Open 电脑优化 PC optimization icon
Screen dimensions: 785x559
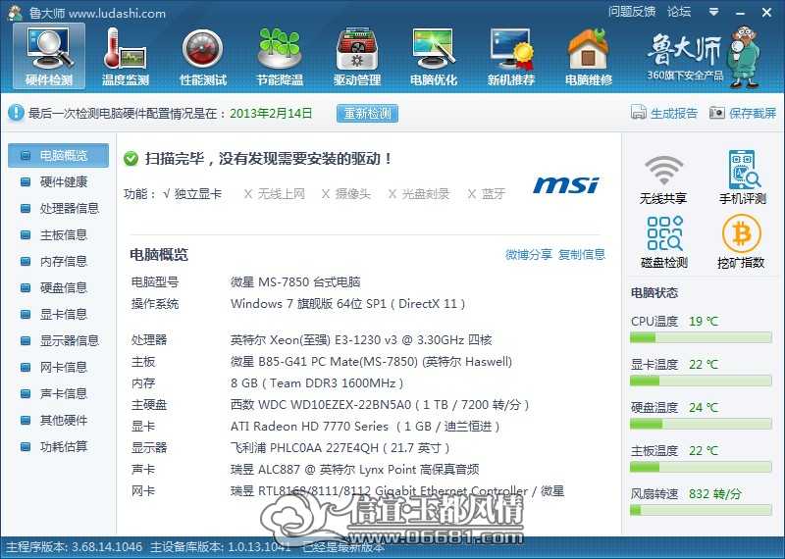tap(434, 56)
